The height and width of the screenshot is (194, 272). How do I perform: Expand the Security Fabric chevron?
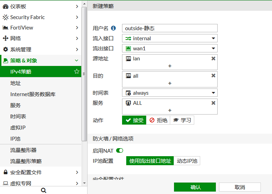77,17
